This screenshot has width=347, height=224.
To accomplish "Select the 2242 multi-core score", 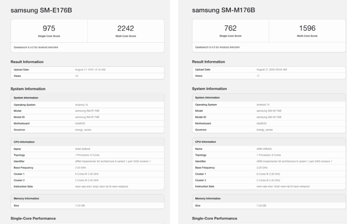I will click(126, 28).
